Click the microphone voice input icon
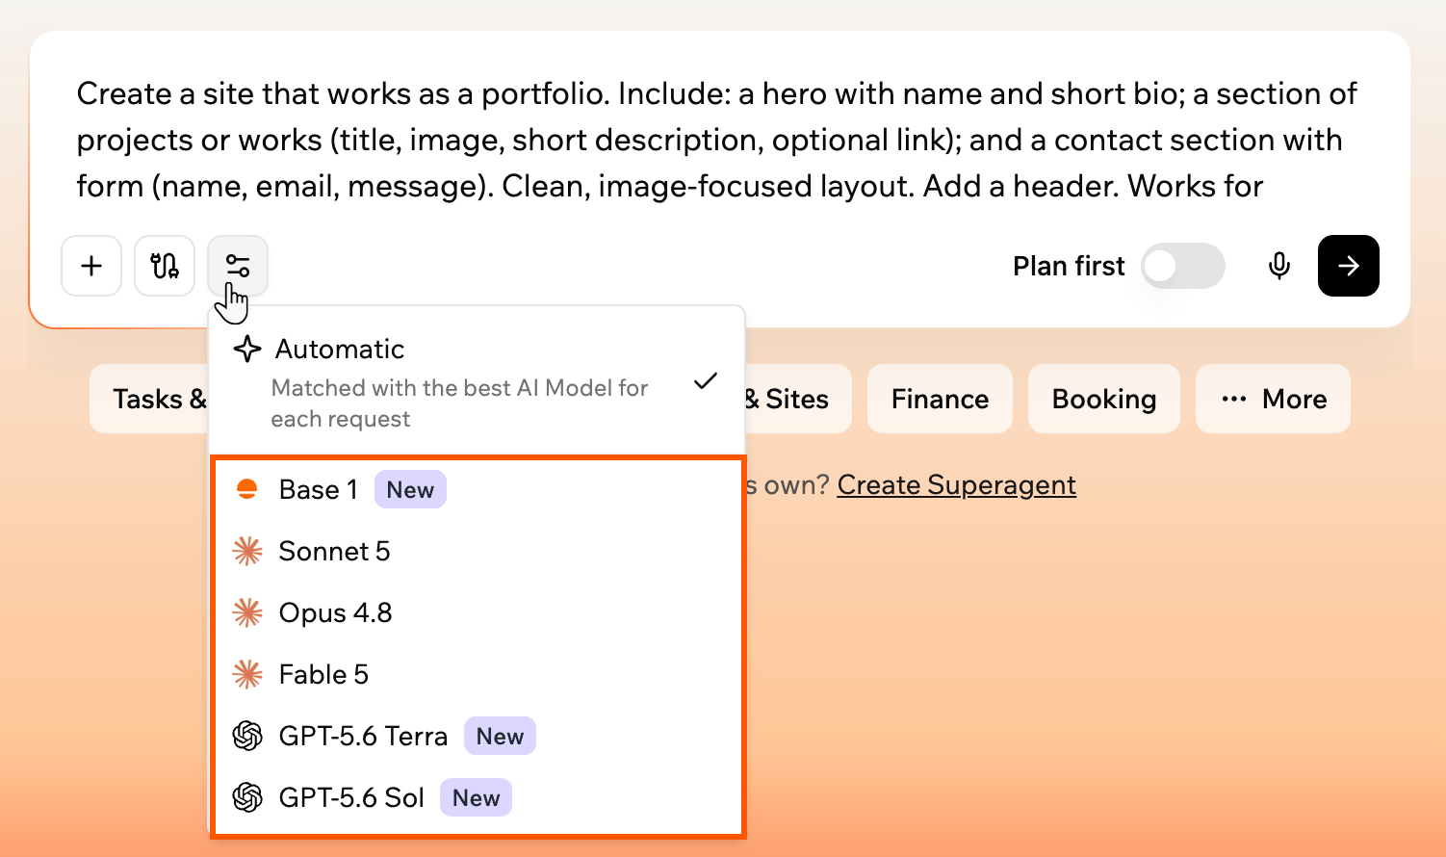The image size is (1446, 857). [1278, 266]
